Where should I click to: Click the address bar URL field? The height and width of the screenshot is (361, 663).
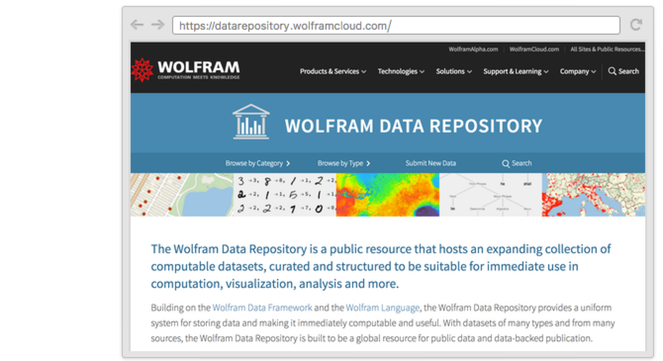coord(396,25)
